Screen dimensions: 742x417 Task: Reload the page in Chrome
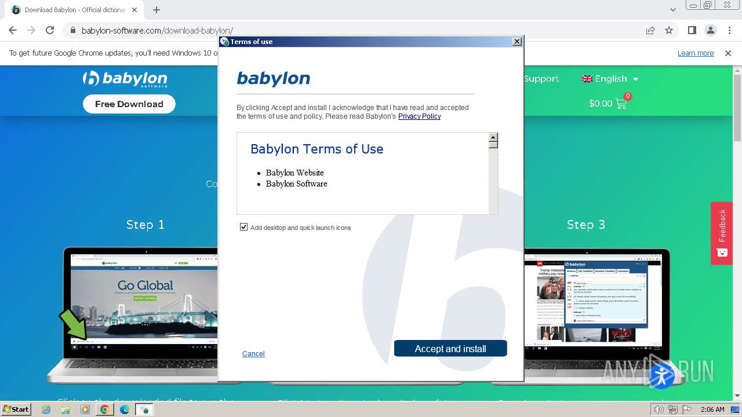[x=50, y=30]
